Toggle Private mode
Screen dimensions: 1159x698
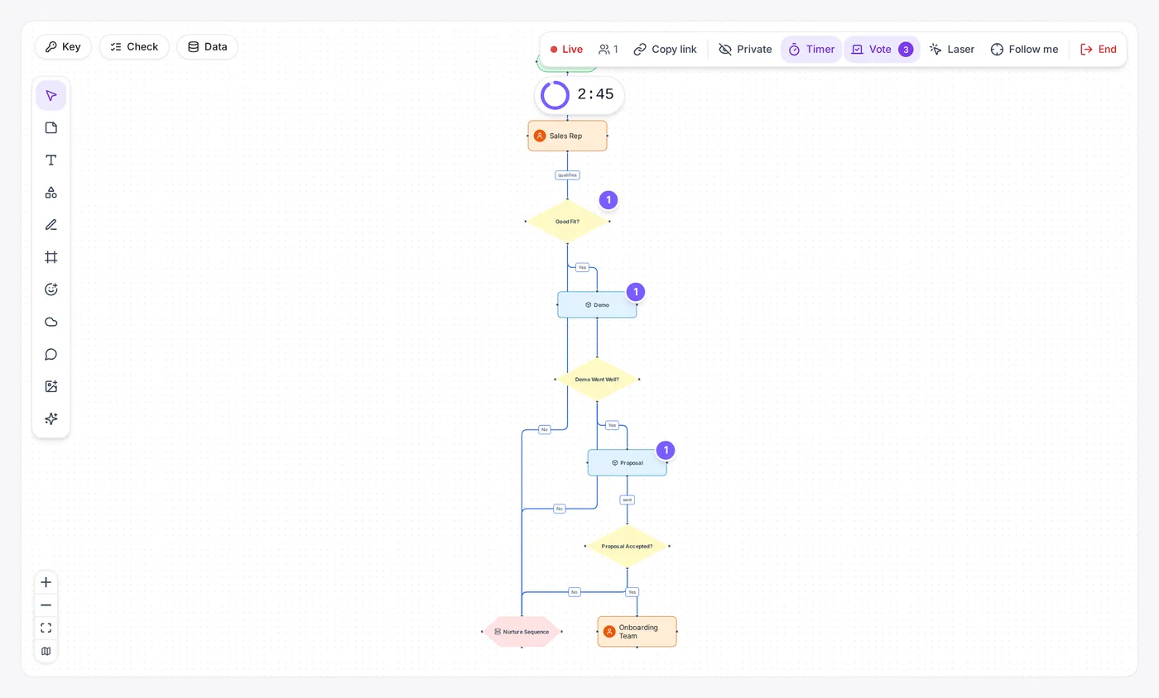745,50
